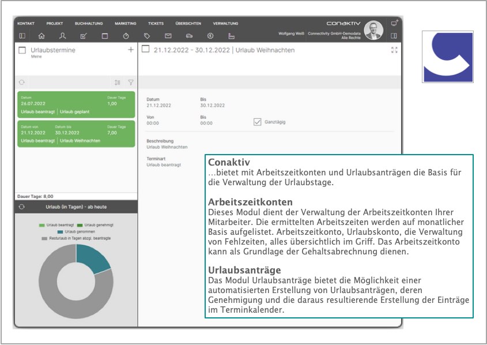Add new vacation entry with plus icon
Viewport: 487px width, 345px height.
(130, 50)
